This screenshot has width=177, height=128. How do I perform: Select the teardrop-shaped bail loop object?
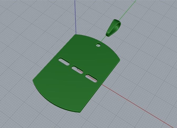[113, 28]
